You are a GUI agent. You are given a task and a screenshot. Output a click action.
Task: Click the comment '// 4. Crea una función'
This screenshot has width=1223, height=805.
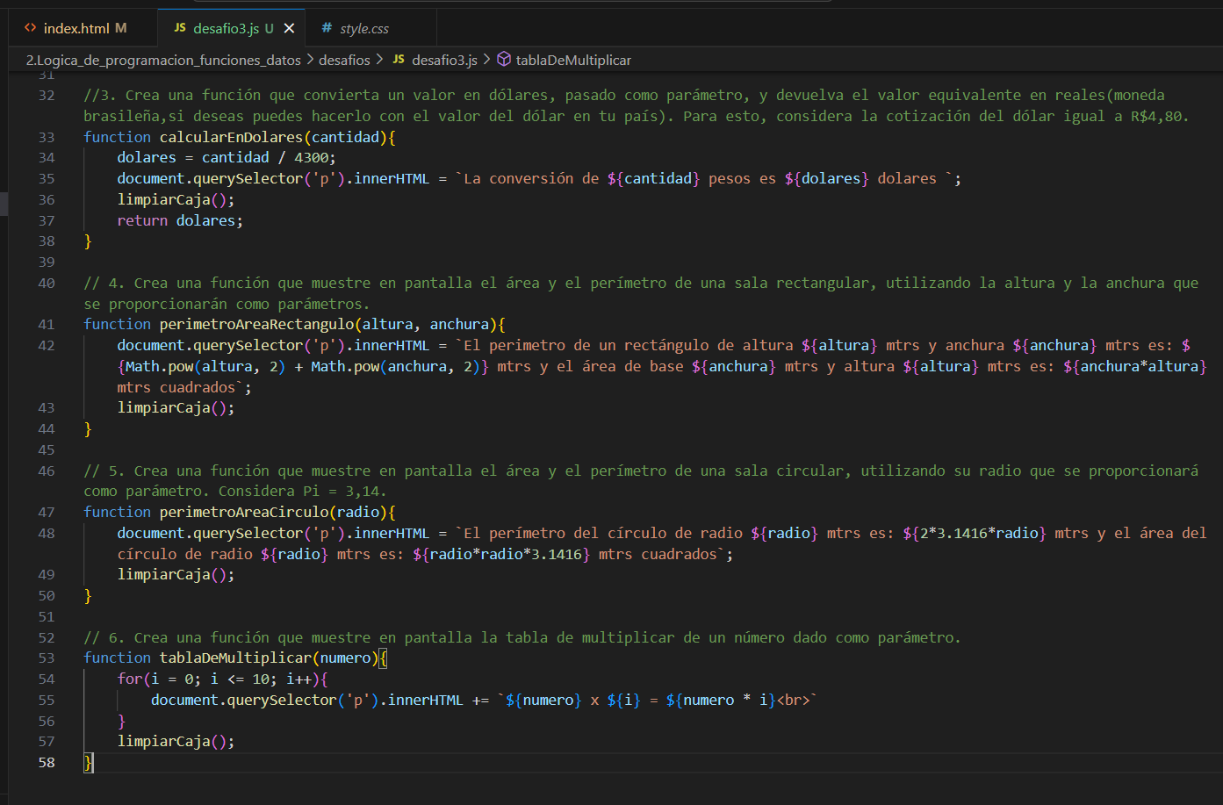[x=641, y=293]
